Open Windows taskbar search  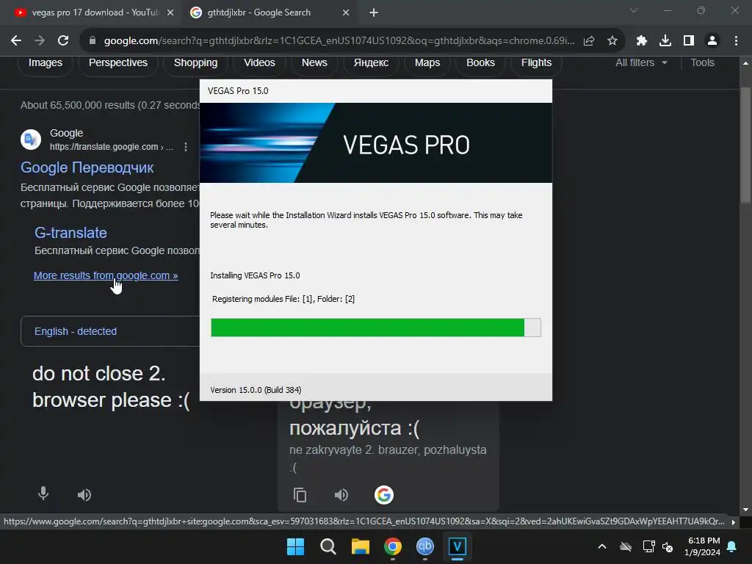[x=328, y=546]
